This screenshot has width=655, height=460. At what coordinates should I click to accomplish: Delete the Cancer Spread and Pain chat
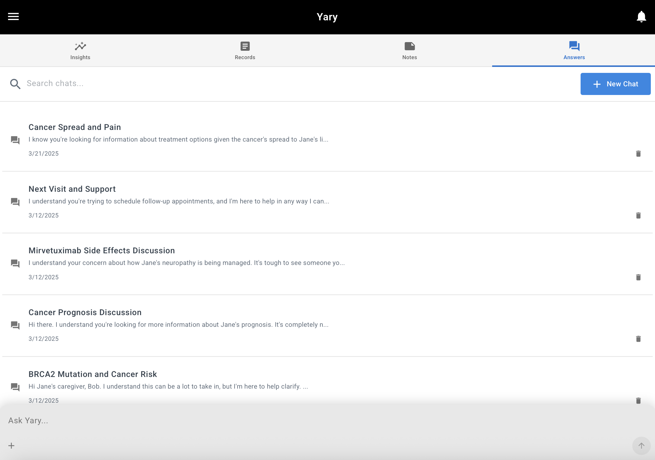[638, 154]
